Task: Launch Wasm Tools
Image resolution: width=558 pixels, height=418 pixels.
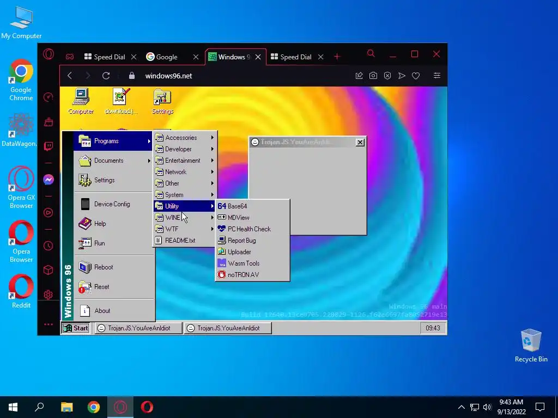Action: (x=252, y=263)
